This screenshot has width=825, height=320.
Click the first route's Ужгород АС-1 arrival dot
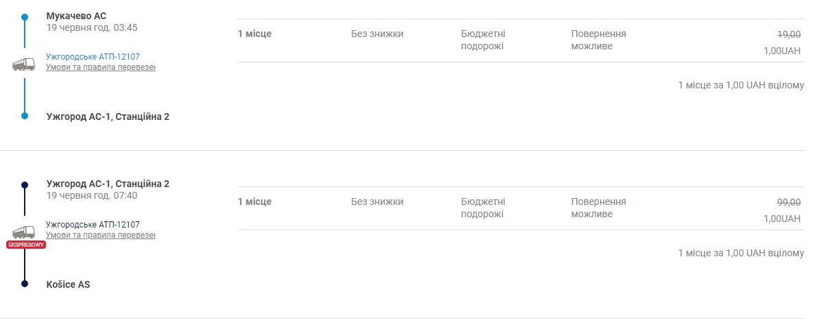(25, 116)
